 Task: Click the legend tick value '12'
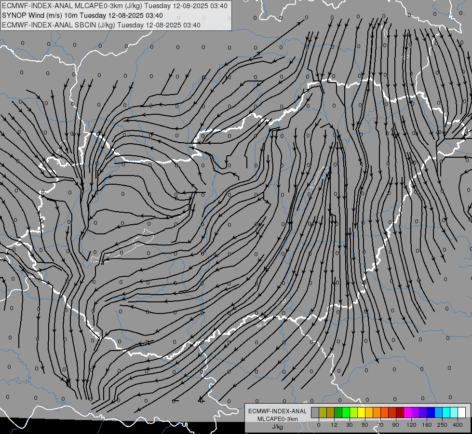[x=334, y=425]
